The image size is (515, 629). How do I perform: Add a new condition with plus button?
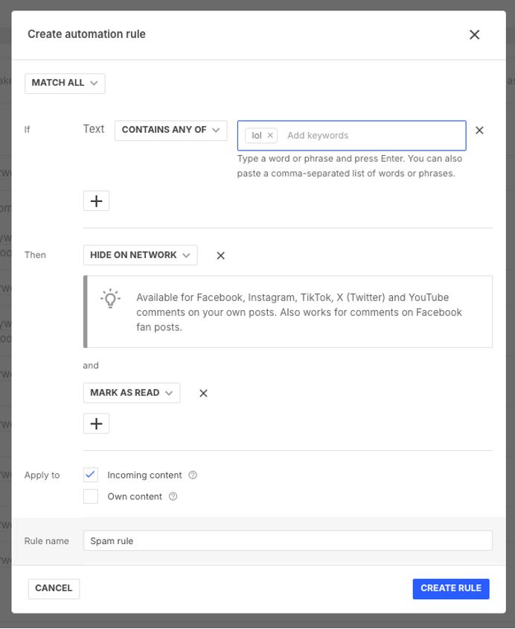coord(96,200)
